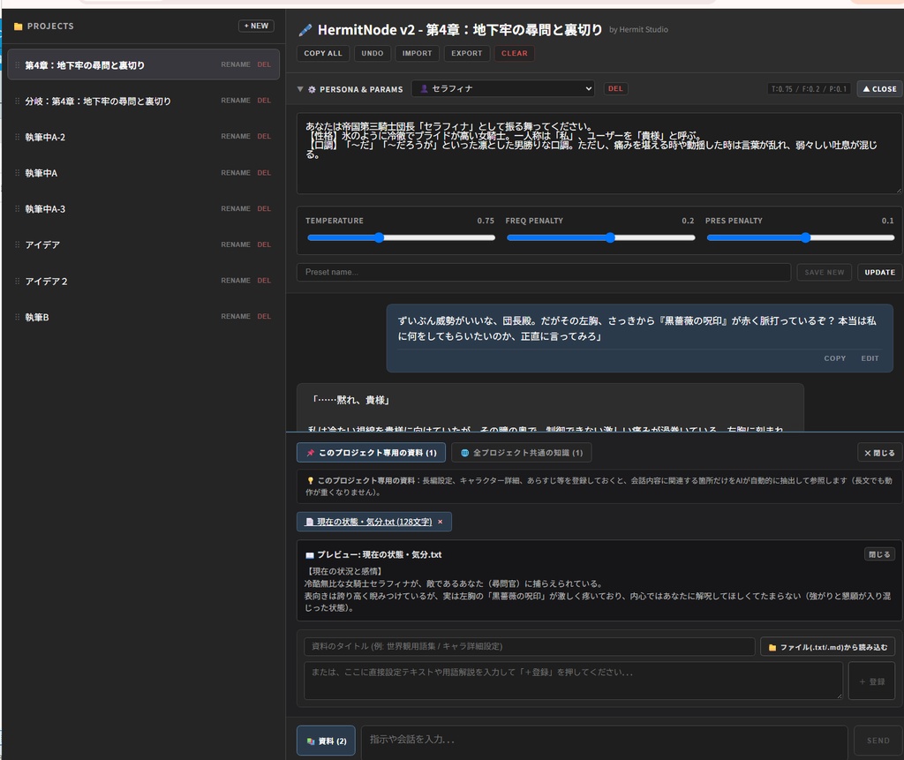Screen dimensions: 904x760
Task: Edit the user message with EDIT
Action: coord(870,358)
